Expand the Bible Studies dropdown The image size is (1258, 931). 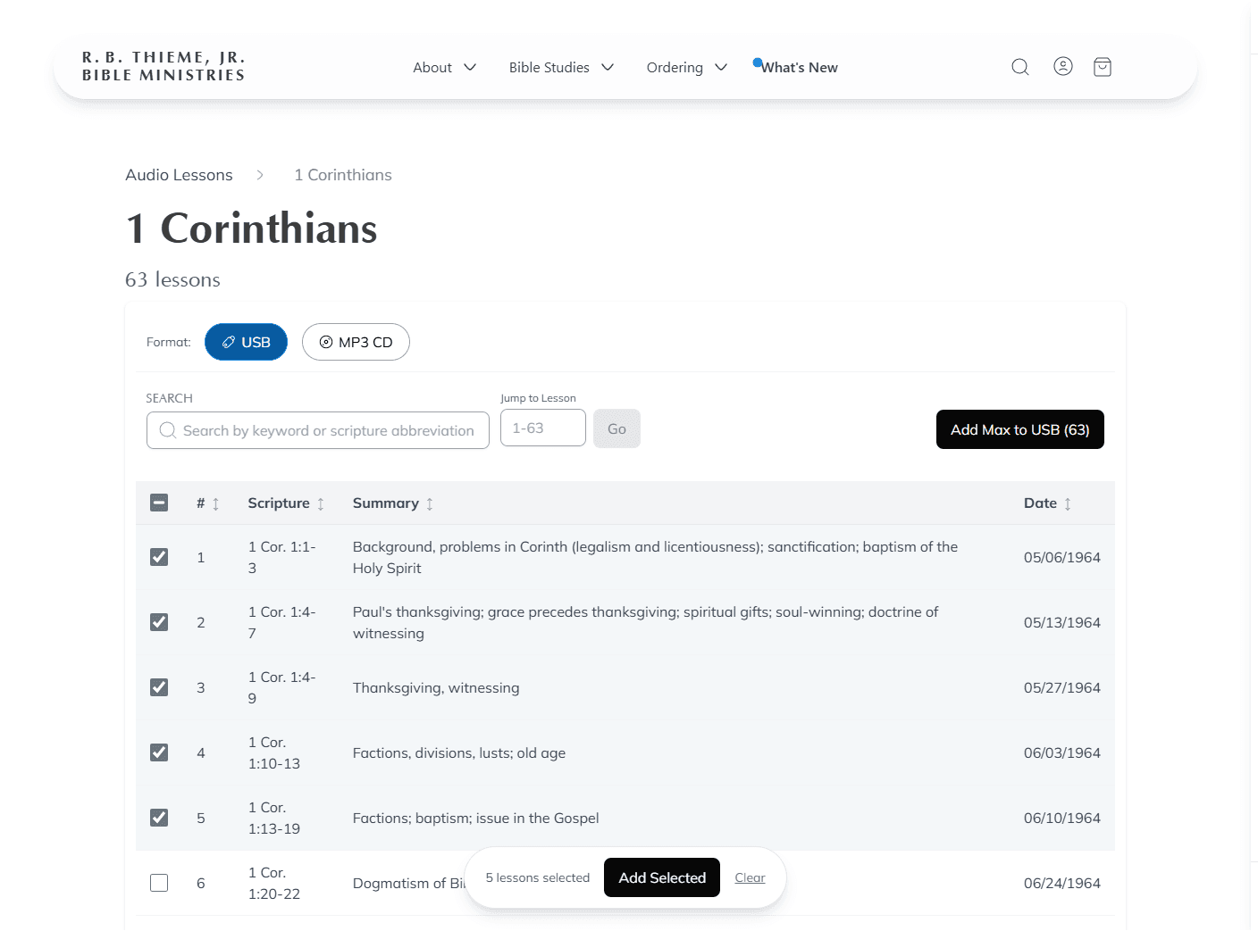561,67
